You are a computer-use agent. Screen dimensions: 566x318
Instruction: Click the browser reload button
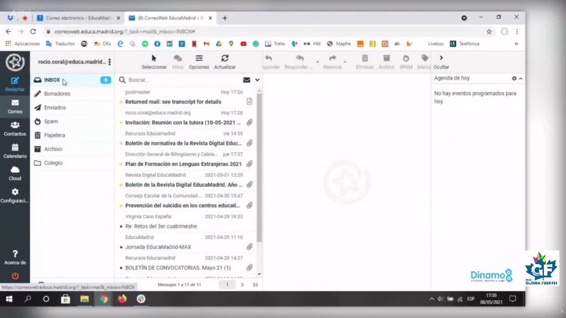click(33, 31)
